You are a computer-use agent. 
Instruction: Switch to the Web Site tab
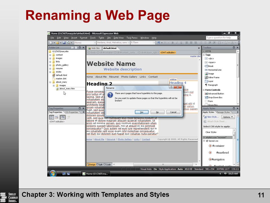pos(94,48)
